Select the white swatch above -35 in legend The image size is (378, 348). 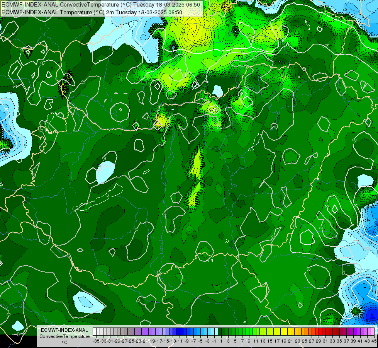coord(95,331)
